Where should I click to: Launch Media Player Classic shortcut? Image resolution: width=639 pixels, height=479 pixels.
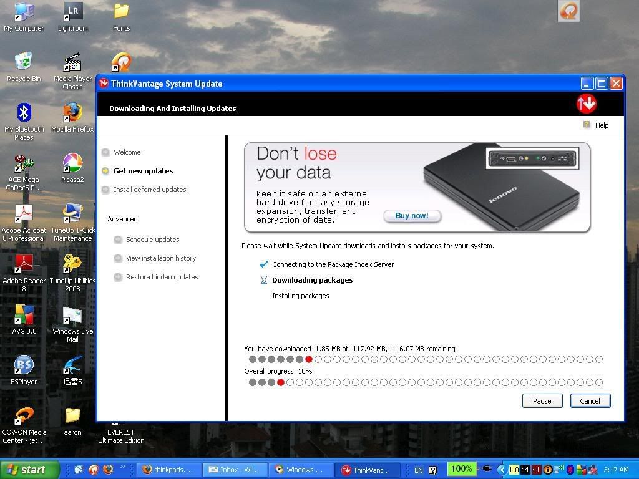pyautogui.click(x=72, y=71)
